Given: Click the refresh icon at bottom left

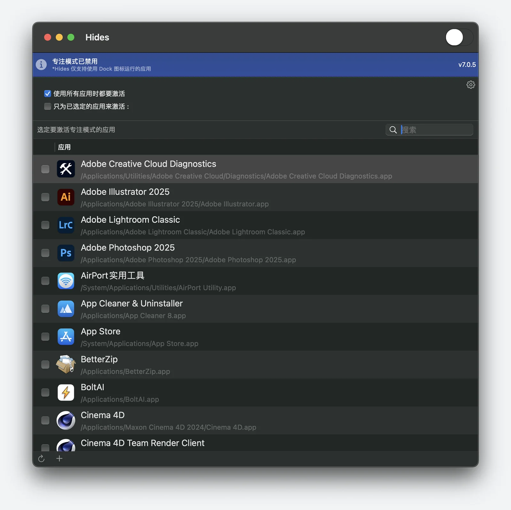Looking at the screenshot, I should pos(41,459).
